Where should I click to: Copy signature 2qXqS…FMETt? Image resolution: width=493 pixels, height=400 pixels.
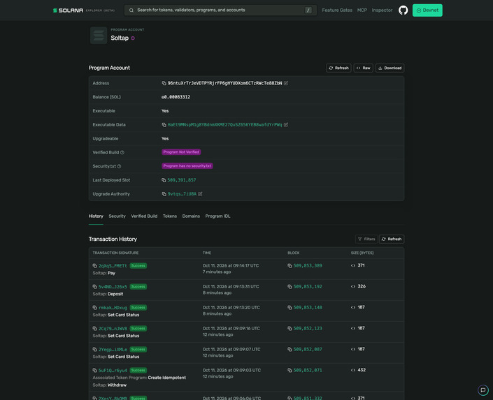(x=94, y=266)
